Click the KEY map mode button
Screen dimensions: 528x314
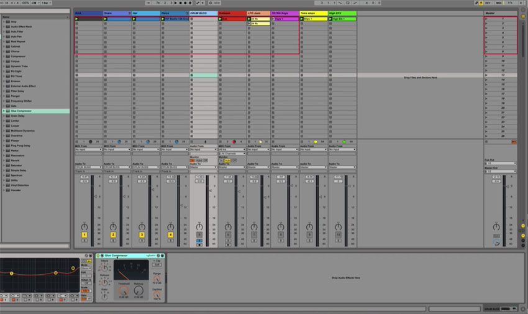click(488, 2)
